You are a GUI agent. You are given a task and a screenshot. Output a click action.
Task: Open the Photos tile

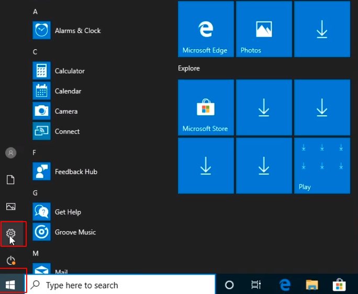(x=264, y=29)
